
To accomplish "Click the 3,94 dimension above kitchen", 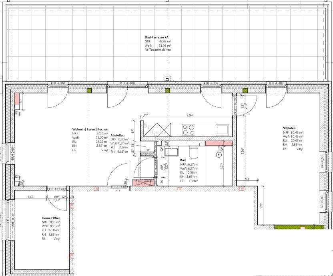I will [189, 116].
